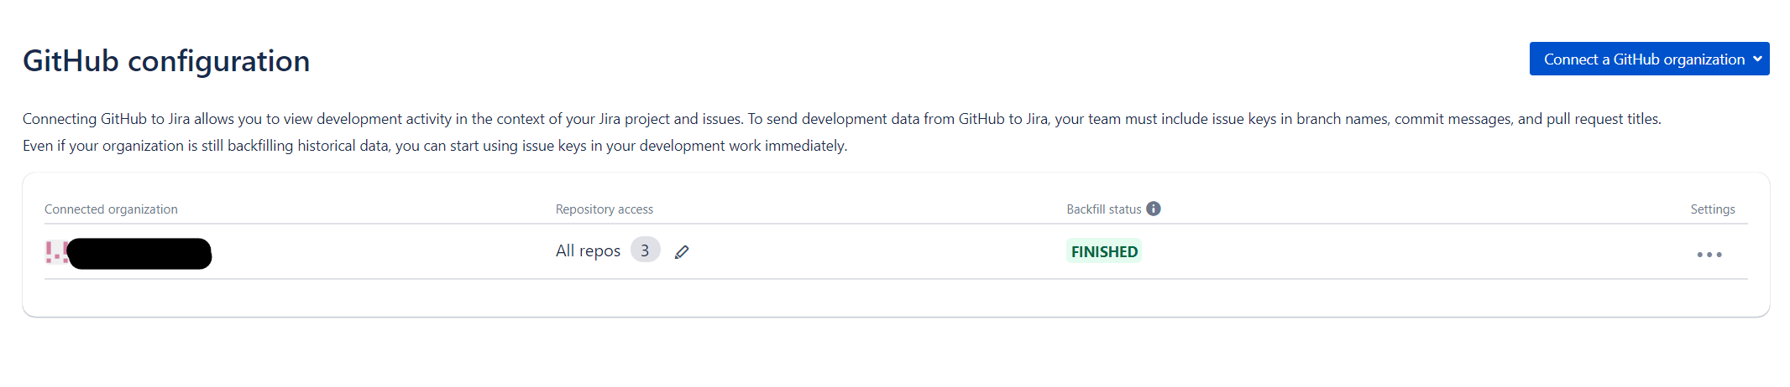Image resolution: width=1790 pixels, height=387 pixels.
Task: Click empty card space beneath the organization row
Action: [x=896, y=297]
